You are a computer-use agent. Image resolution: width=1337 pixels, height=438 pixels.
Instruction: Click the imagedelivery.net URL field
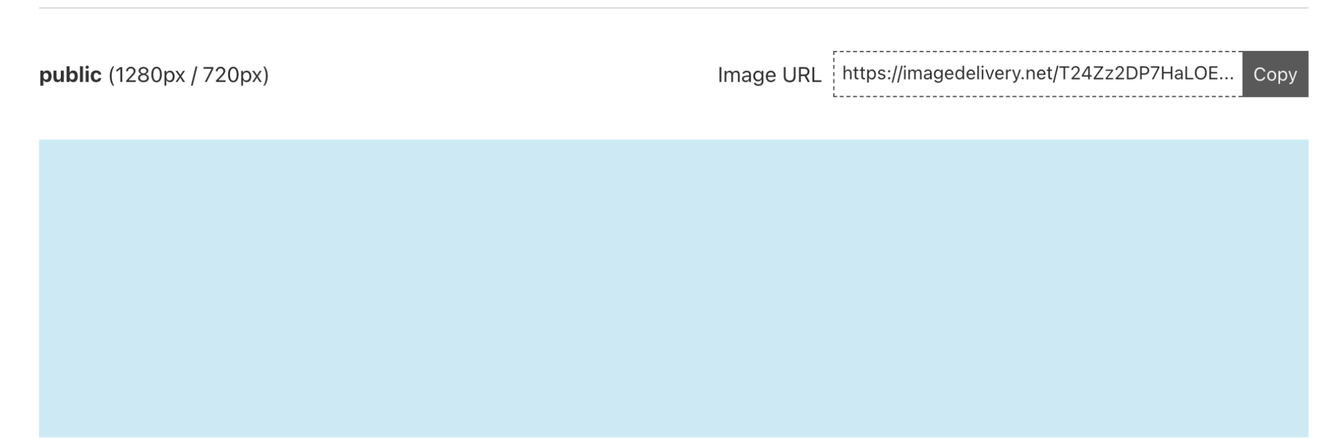[1037, 74]
